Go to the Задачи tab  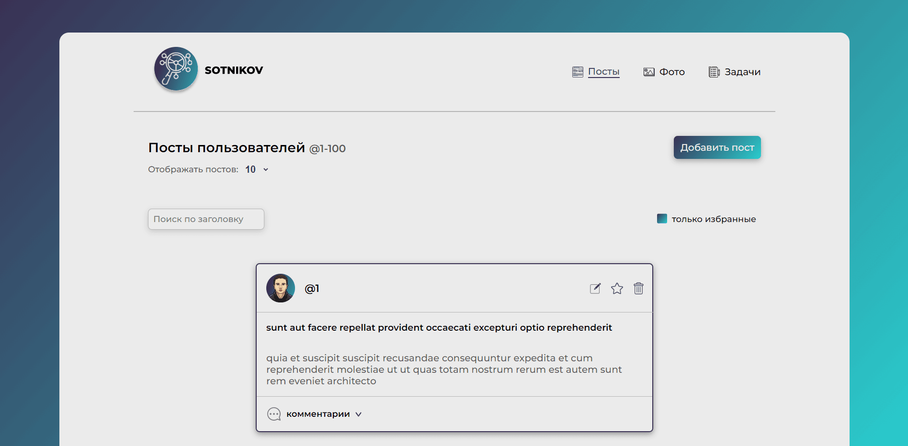pyautogui.click(x=742, y=72)
